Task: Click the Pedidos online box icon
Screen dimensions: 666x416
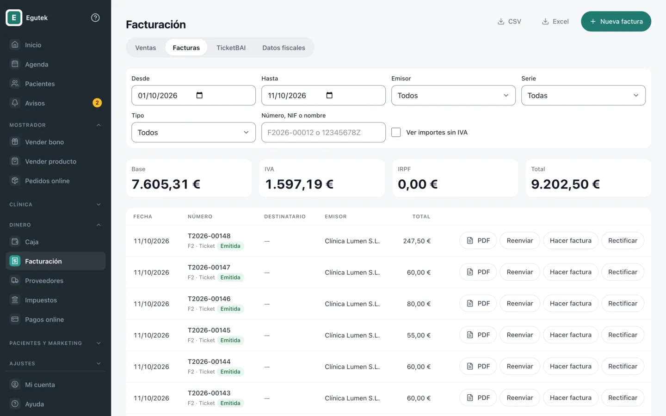Action: pyautogui.click(x=15, y=180)
